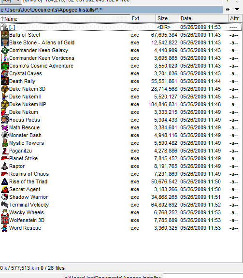Select the Rise of the Triad triangle icon
Screen dimensions: 243x278
5,182
